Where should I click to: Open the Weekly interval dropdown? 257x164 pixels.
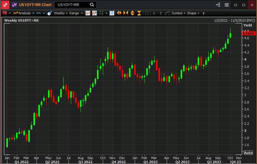(x=61, y=13)
